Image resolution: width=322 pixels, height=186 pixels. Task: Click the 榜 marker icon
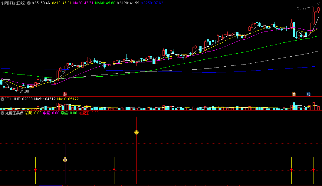[294, 94]
